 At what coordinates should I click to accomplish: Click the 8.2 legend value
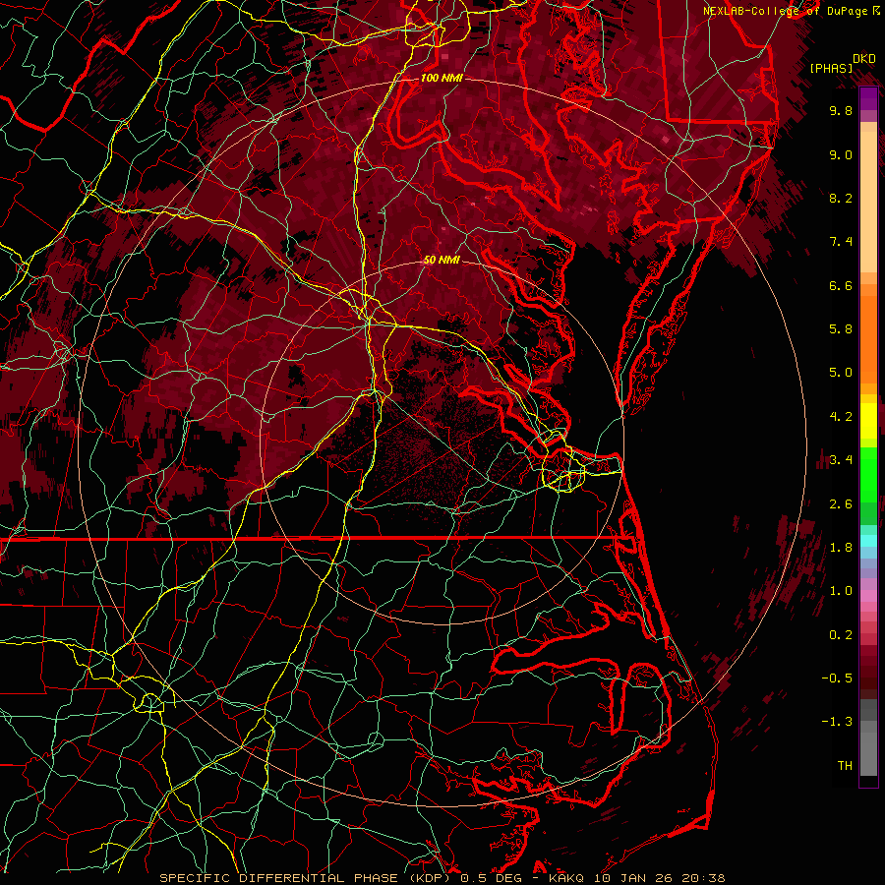click(841, 198)
